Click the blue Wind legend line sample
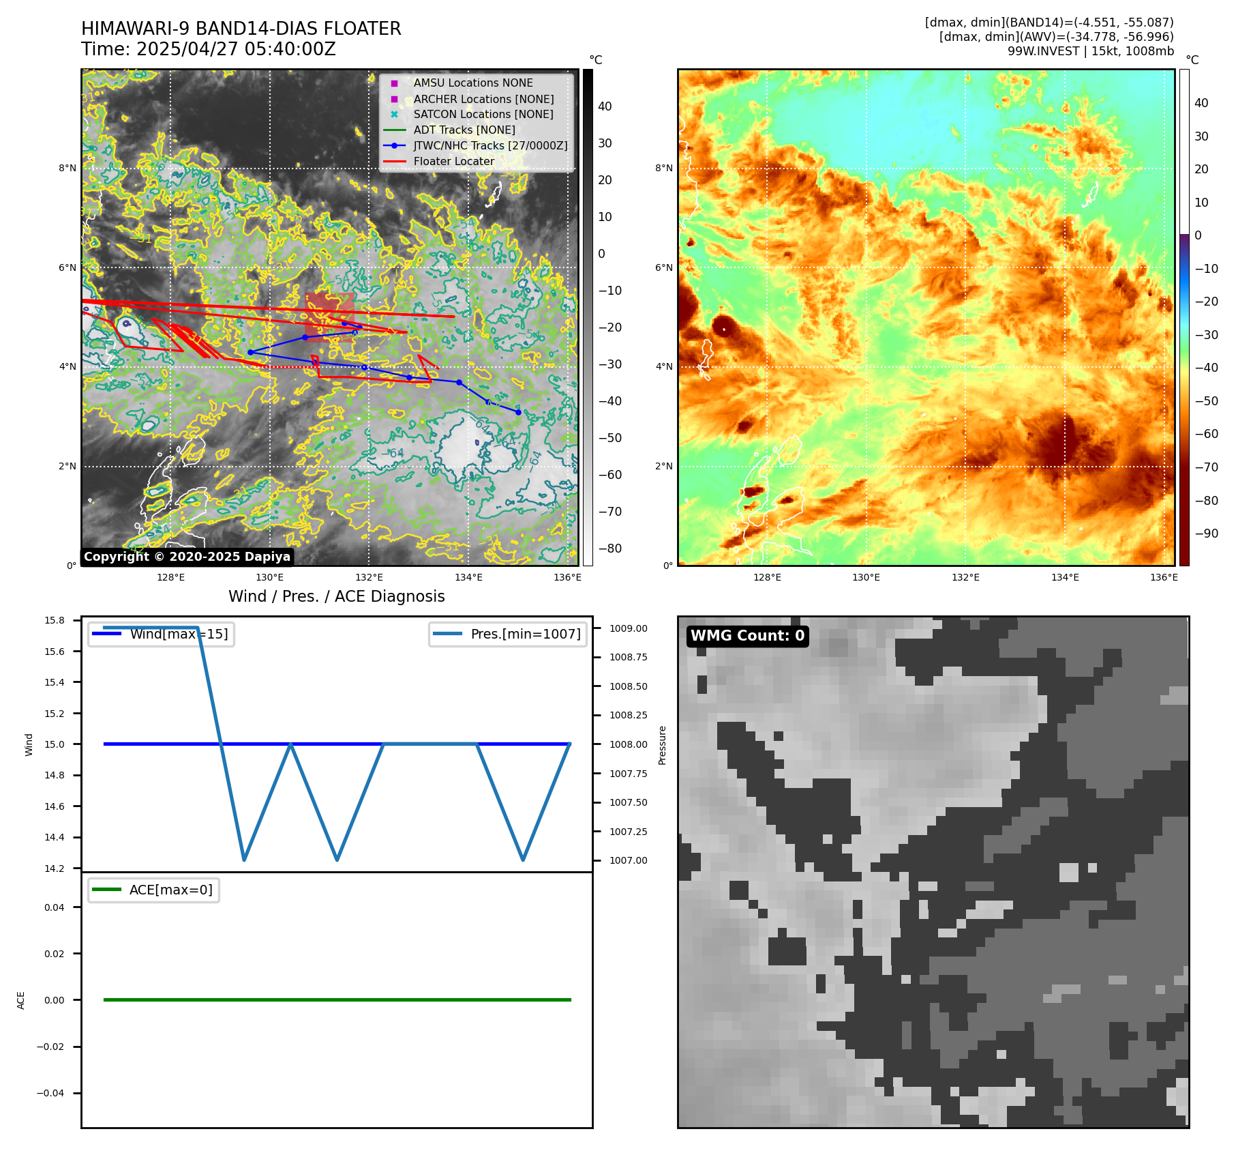Viewport: 1236px width, 1153px height. tap(106, 634)
